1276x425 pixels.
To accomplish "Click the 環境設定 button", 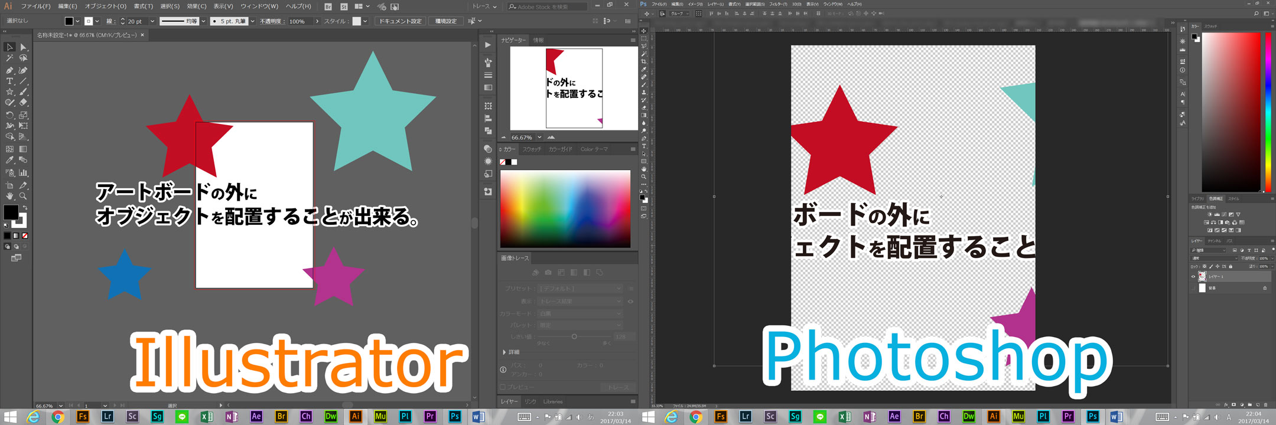I will (x=446, y=21).
